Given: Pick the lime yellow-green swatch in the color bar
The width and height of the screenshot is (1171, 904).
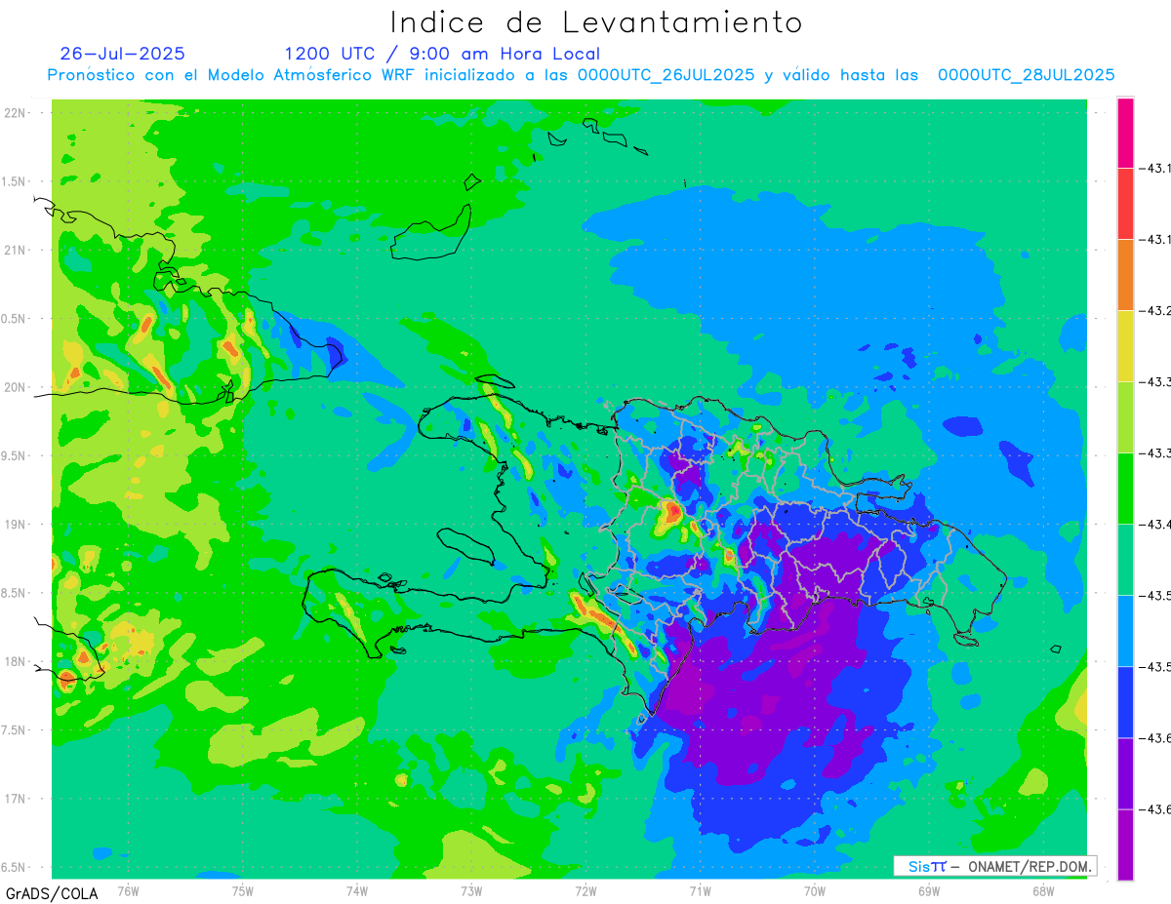Looking at the screenshot, I should click(1125, 417).
